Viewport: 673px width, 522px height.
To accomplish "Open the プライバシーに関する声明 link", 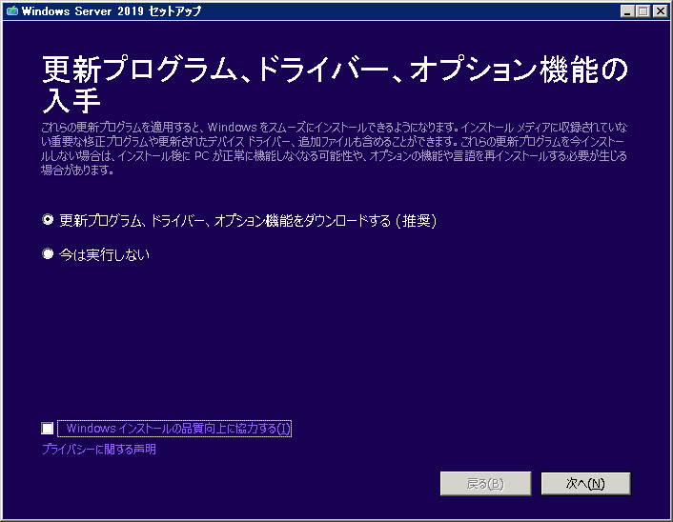I will point(99,449).
